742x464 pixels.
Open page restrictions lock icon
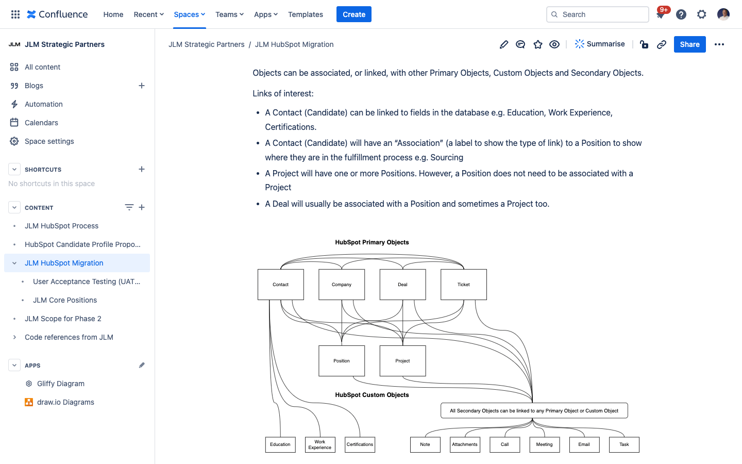[644, 44]
